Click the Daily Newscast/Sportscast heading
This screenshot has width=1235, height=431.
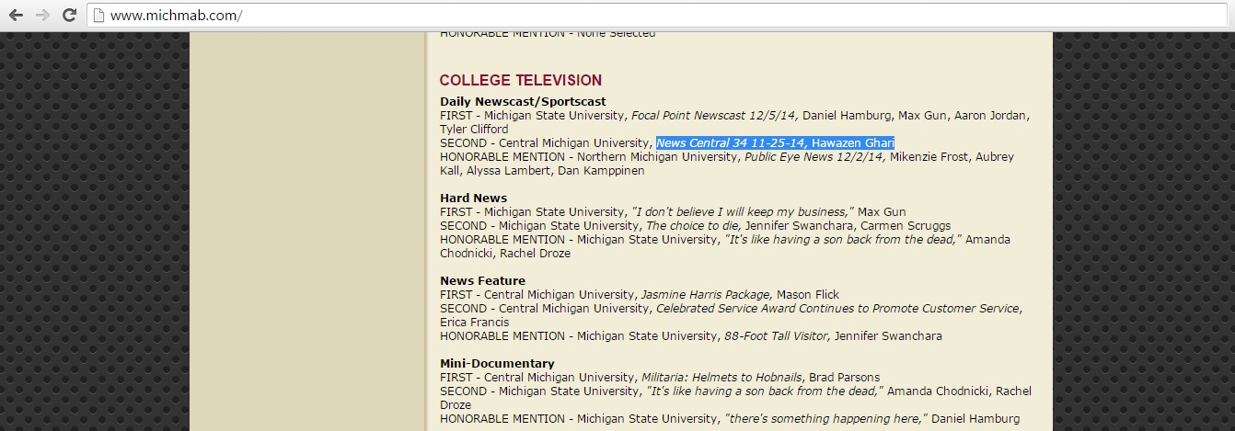click(x=523, y=101)
